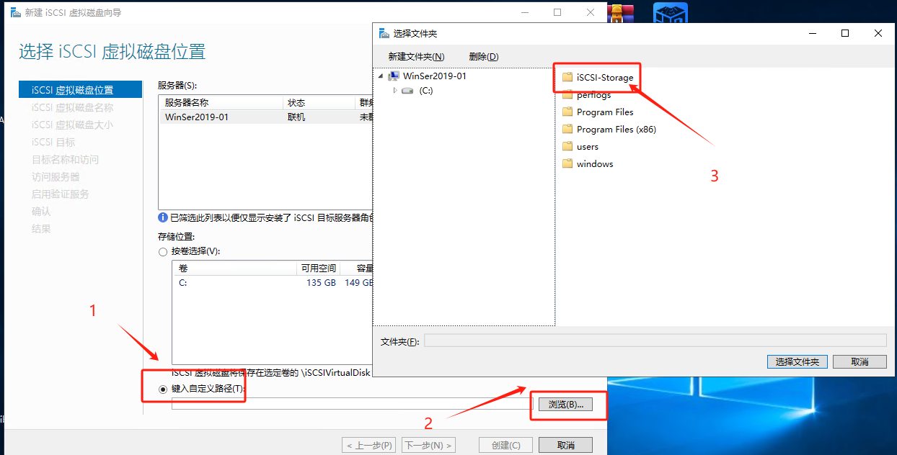Select the 按卷选择(V) radio button
897x455 pixels.
(x=162, y=251)
